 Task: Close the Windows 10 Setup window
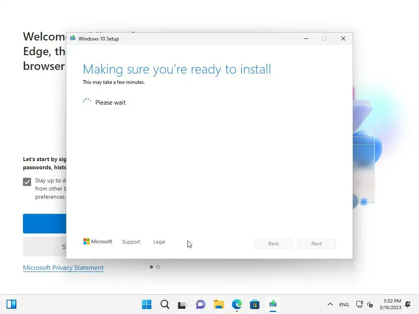point(343,38)
